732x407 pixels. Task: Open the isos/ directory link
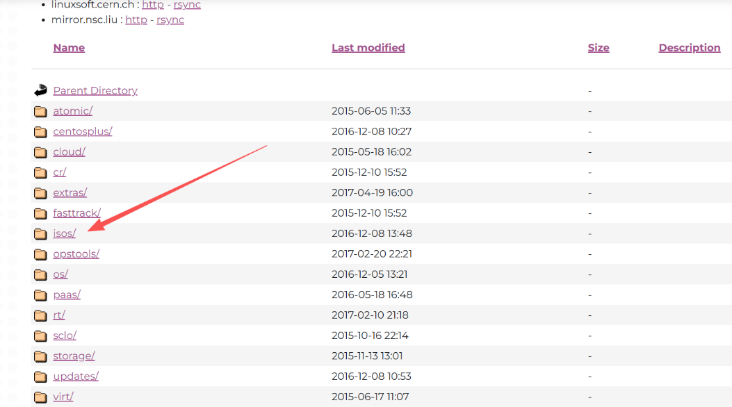pyautogui.click(x=65, y=233)
